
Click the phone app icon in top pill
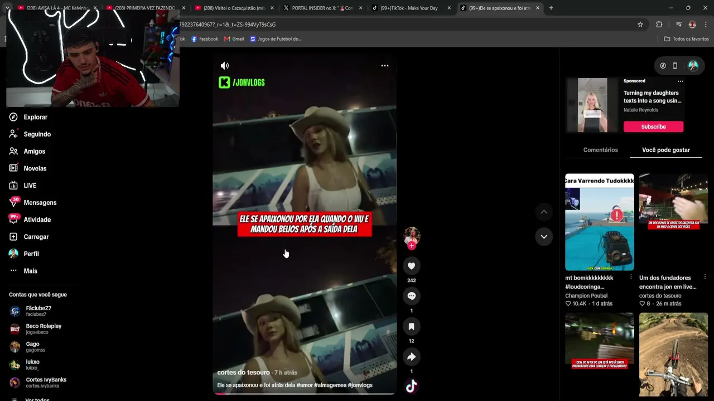pyautogui.click(x=675, y=66)
